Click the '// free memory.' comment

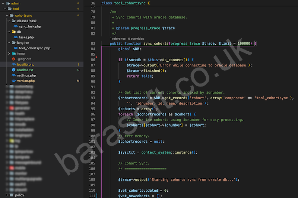tap(134, 136)
